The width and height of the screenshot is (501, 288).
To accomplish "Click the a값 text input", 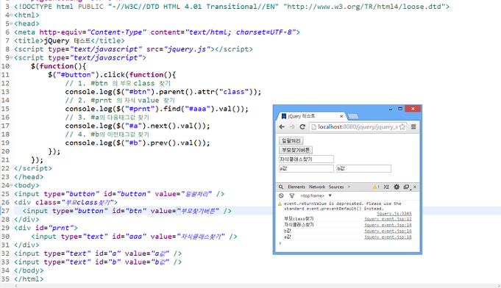I will 306,168.
